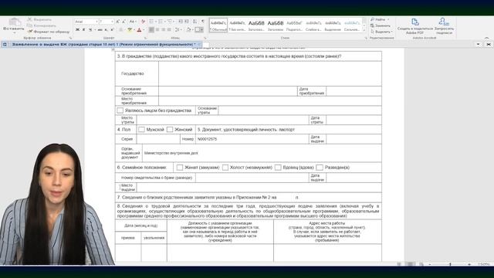
Task: Center the text
Action: (x=157, y=29)
